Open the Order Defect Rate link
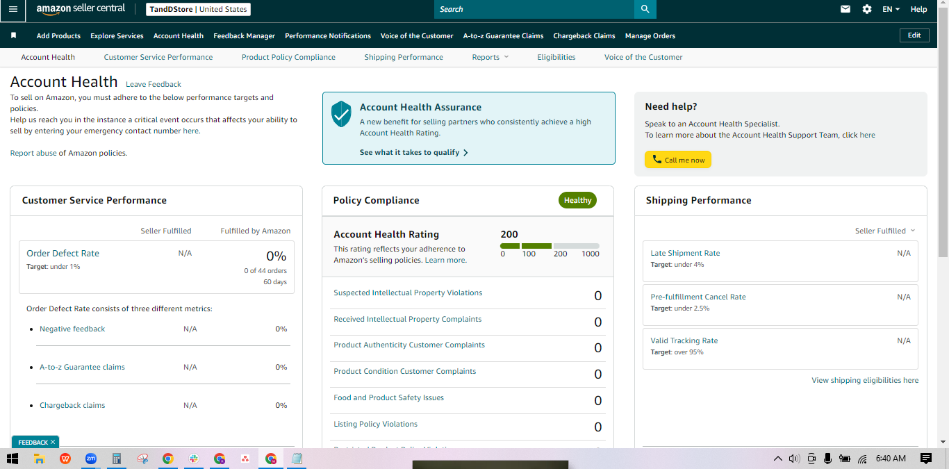 (x=63, y=253)
